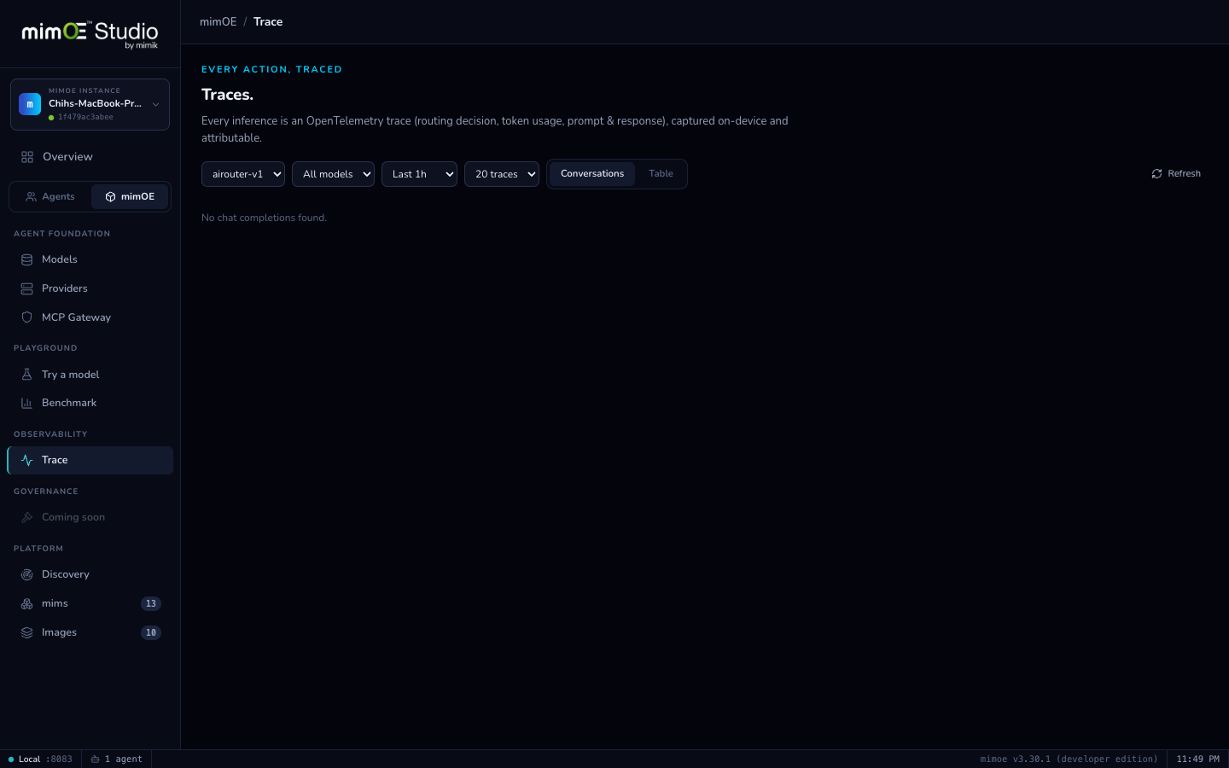
Task: Click the Benchmark chart icon
Action: point(26,403)
